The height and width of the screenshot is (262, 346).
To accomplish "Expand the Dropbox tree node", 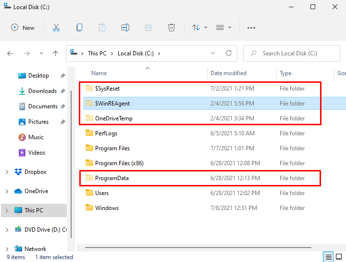I will [7, 172].
